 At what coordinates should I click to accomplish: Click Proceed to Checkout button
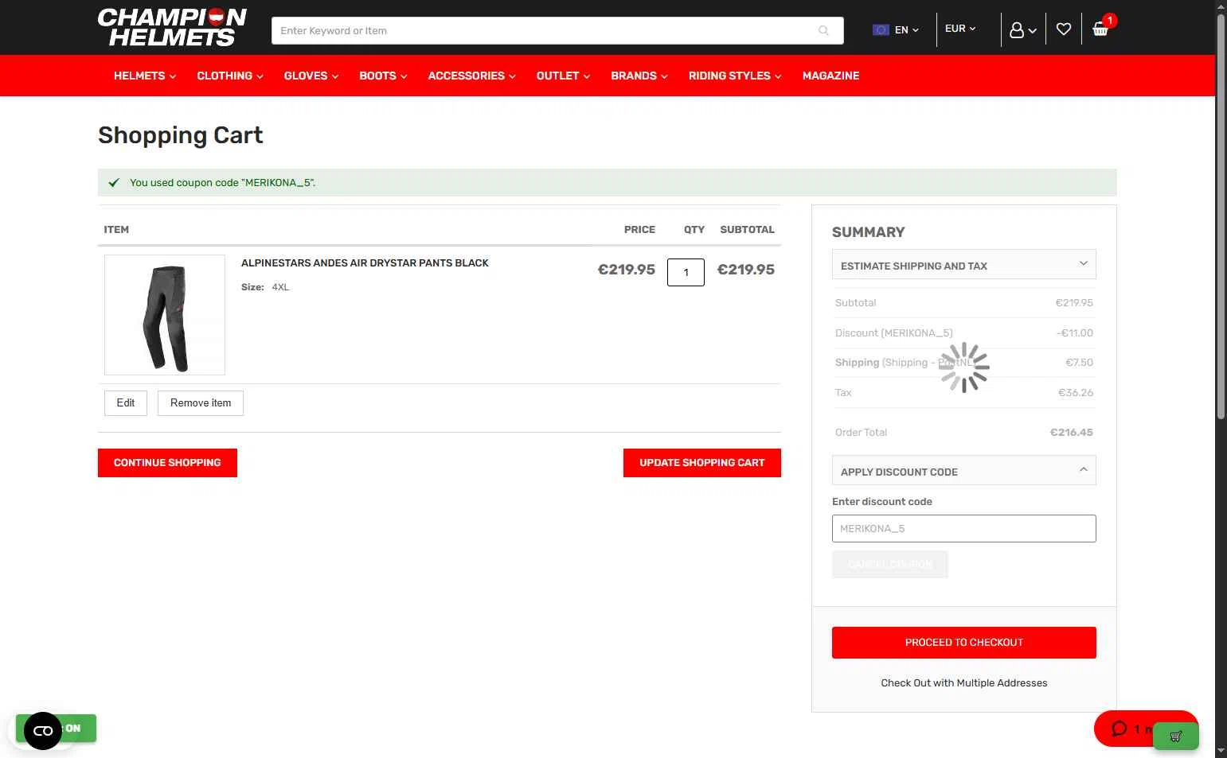tap(964, 643)
